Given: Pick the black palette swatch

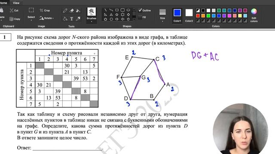Looking at the screenshot, I should [x=203, y=10].
